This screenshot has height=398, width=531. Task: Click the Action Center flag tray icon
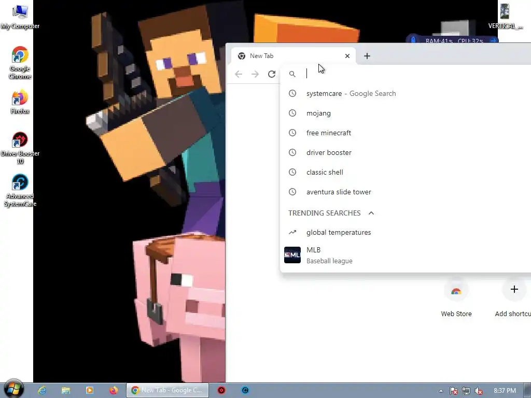[453, 391]
